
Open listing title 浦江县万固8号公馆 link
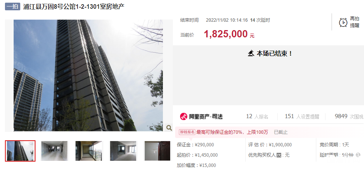(x=74, y=6)
